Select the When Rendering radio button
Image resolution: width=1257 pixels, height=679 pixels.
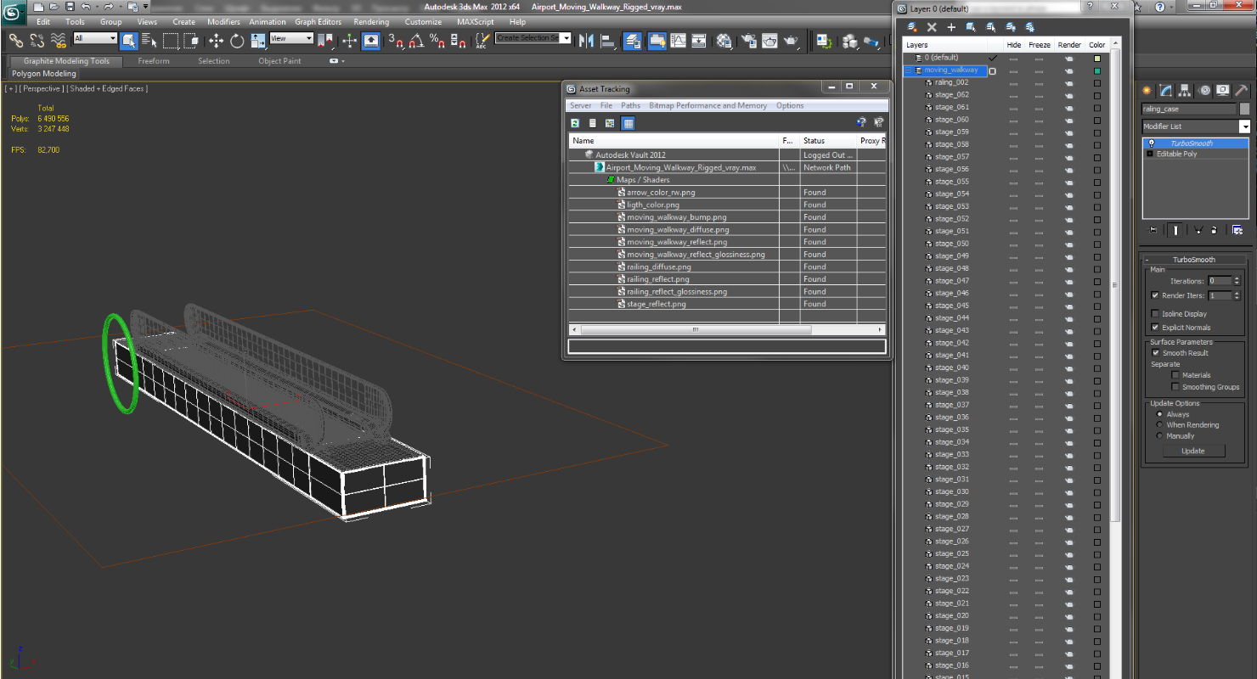click(x=1159, y=425)
